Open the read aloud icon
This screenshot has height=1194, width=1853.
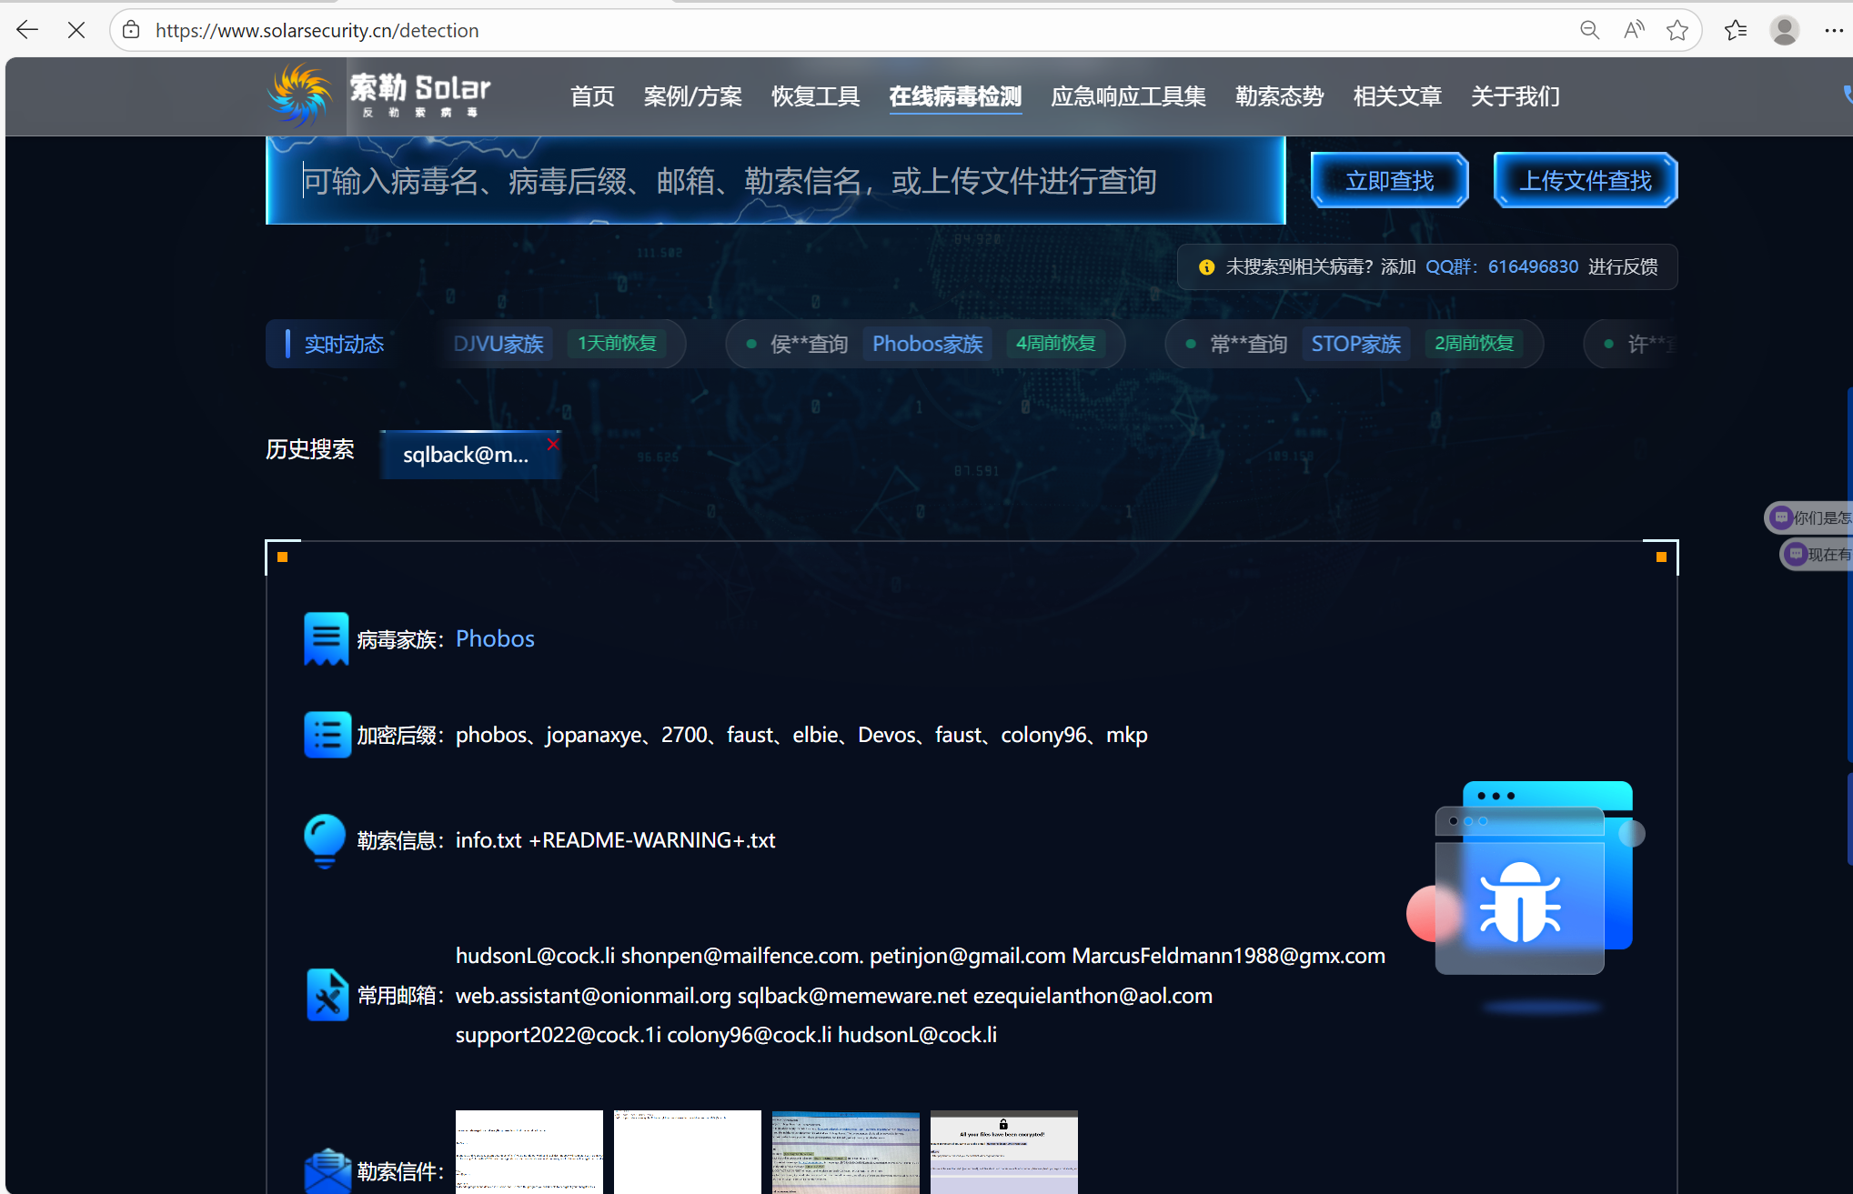pos(1634,30)
